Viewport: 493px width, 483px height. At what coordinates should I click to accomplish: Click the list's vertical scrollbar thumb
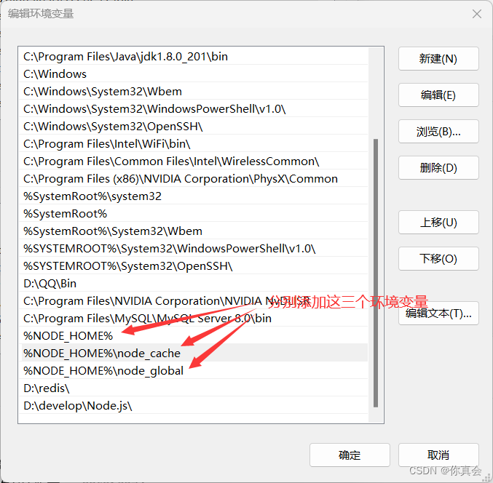point(376,273)
